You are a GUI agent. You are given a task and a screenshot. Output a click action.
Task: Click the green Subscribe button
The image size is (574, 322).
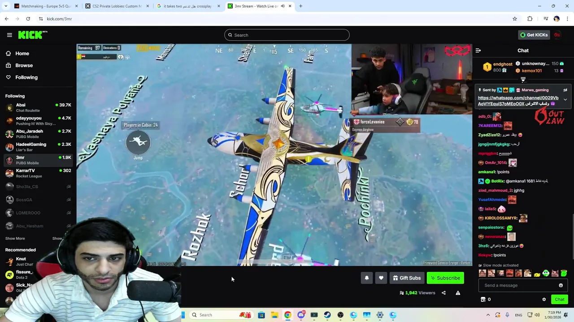(445, 278)
